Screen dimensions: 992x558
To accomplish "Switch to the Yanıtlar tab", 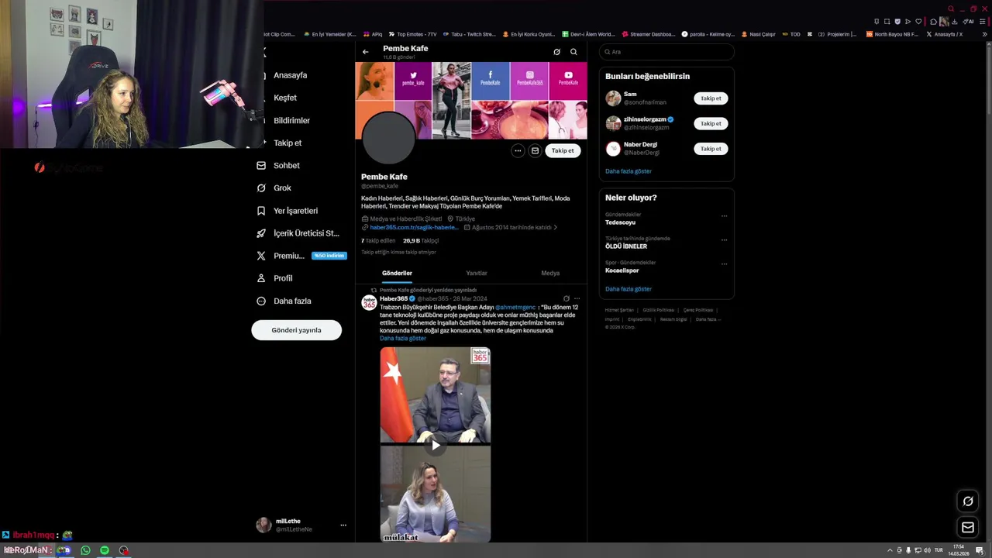I will tap(477, 273).
